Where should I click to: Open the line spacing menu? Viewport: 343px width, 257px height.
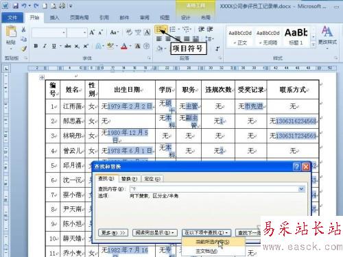(210, 39)
